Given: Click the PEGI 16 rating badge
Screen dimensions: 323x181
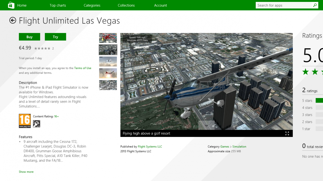Looking at the screenshot, I should [x=25, y=121].
